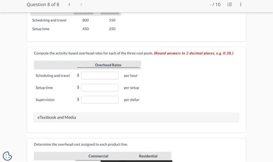Click the red rounding instruction text
Image resolution: width=273 pixels, height=162 pixels.
pos(193,53)
